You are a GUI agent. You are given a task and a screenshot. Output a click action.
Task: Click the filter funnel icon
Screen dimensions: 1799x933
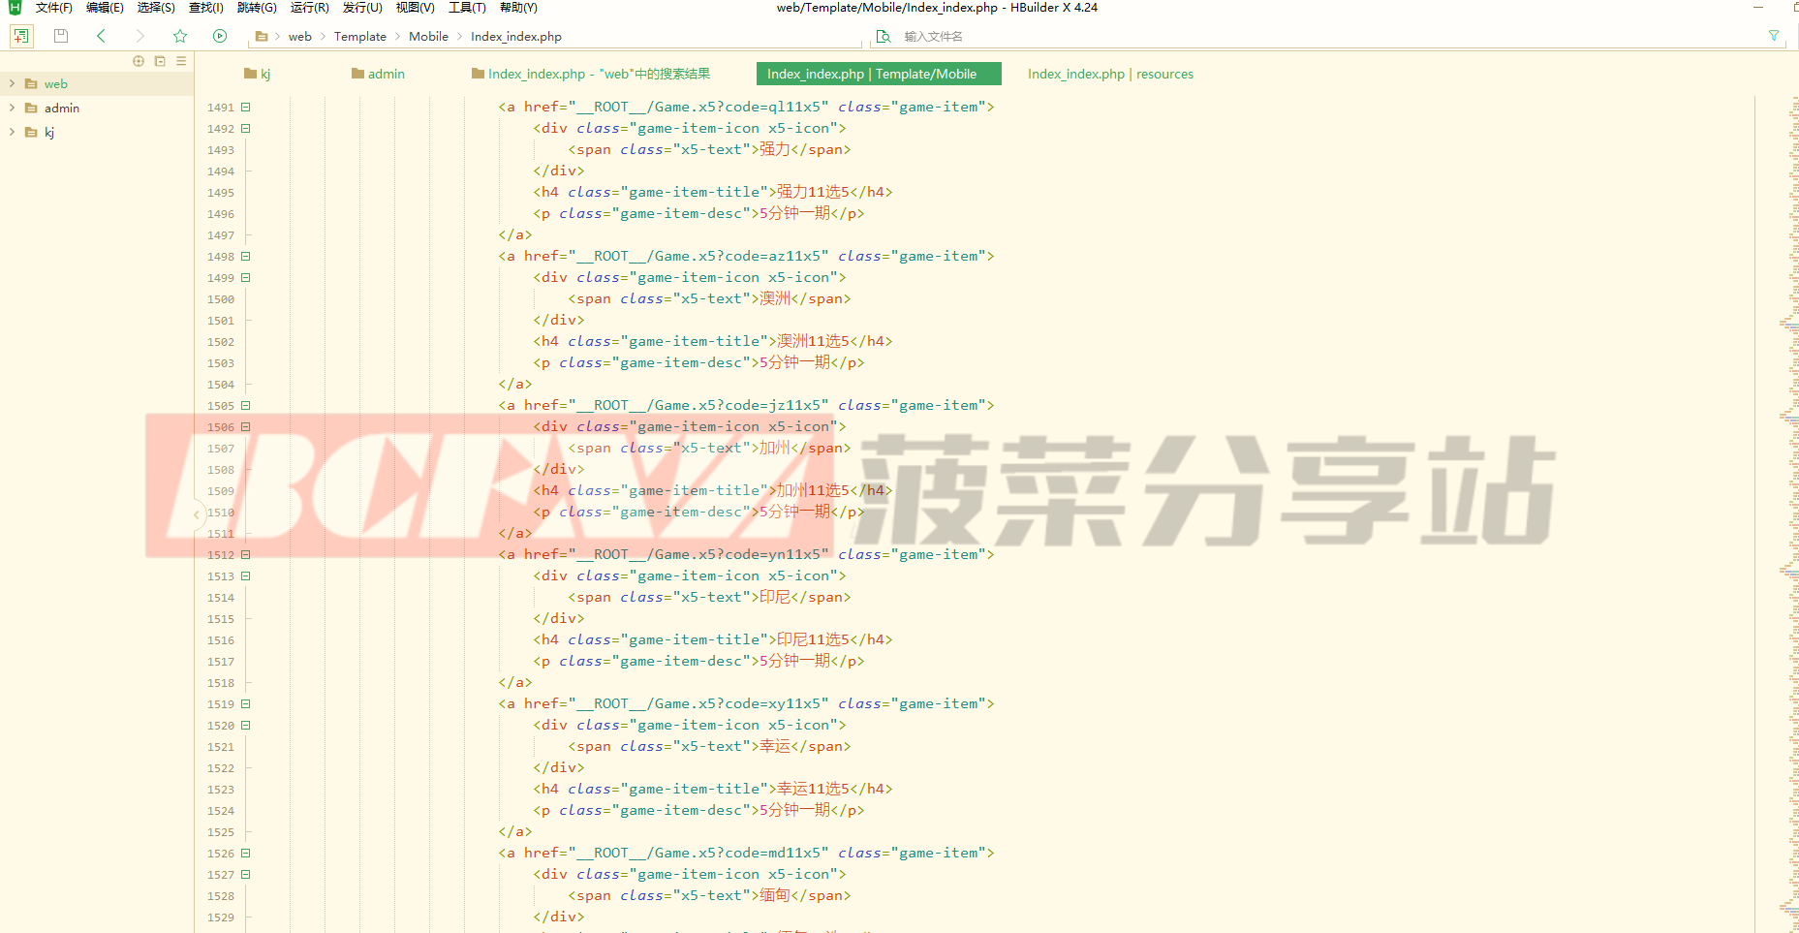click(x=1774, y=36)
